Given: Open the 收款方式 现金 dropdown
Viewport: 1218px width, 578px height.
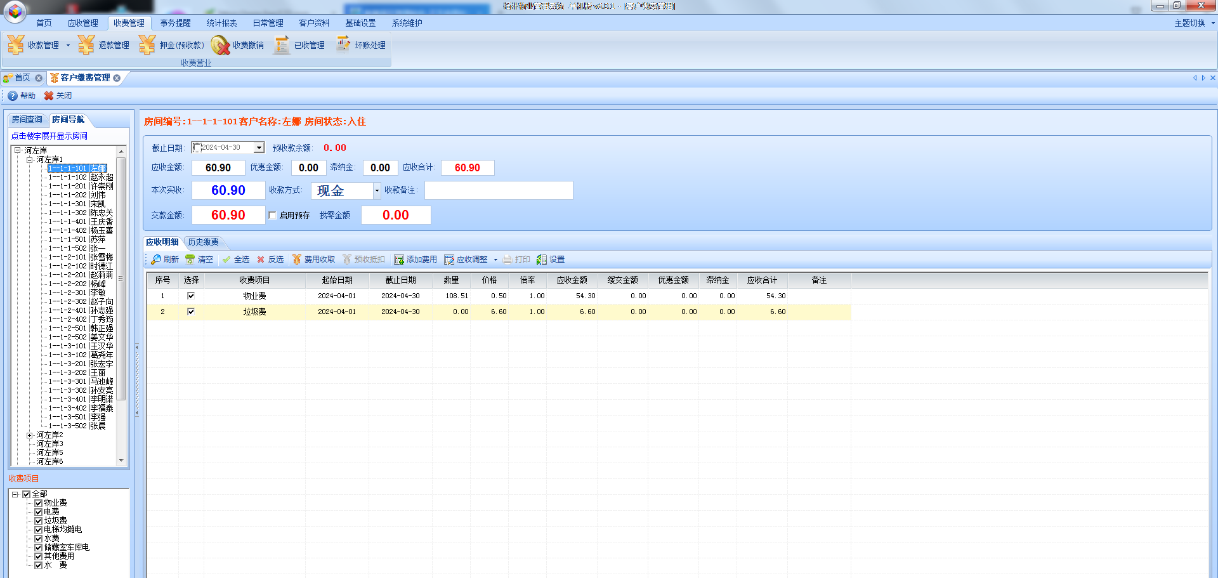Looking at the screenshot, I should pos(377,190).
